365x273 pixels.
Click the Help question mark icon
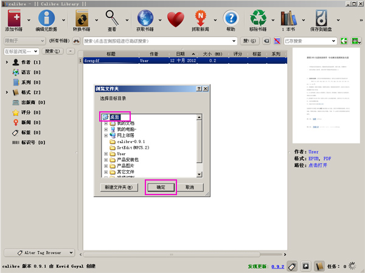(231, 18)
